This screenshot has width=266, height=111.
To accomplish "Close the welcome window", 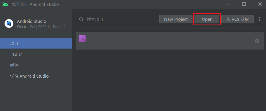I will (260, 4).
